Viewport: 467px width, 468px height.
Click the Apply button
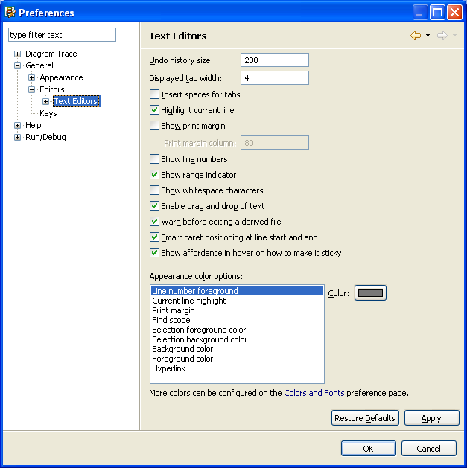[x=431, y=418]
